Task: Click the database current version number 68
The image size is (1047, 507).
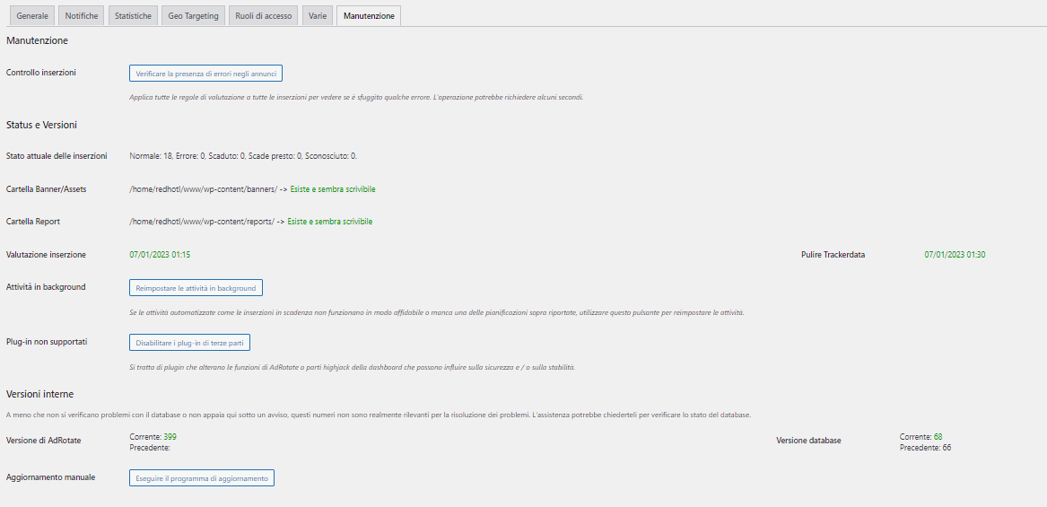Action: (938, 436)
